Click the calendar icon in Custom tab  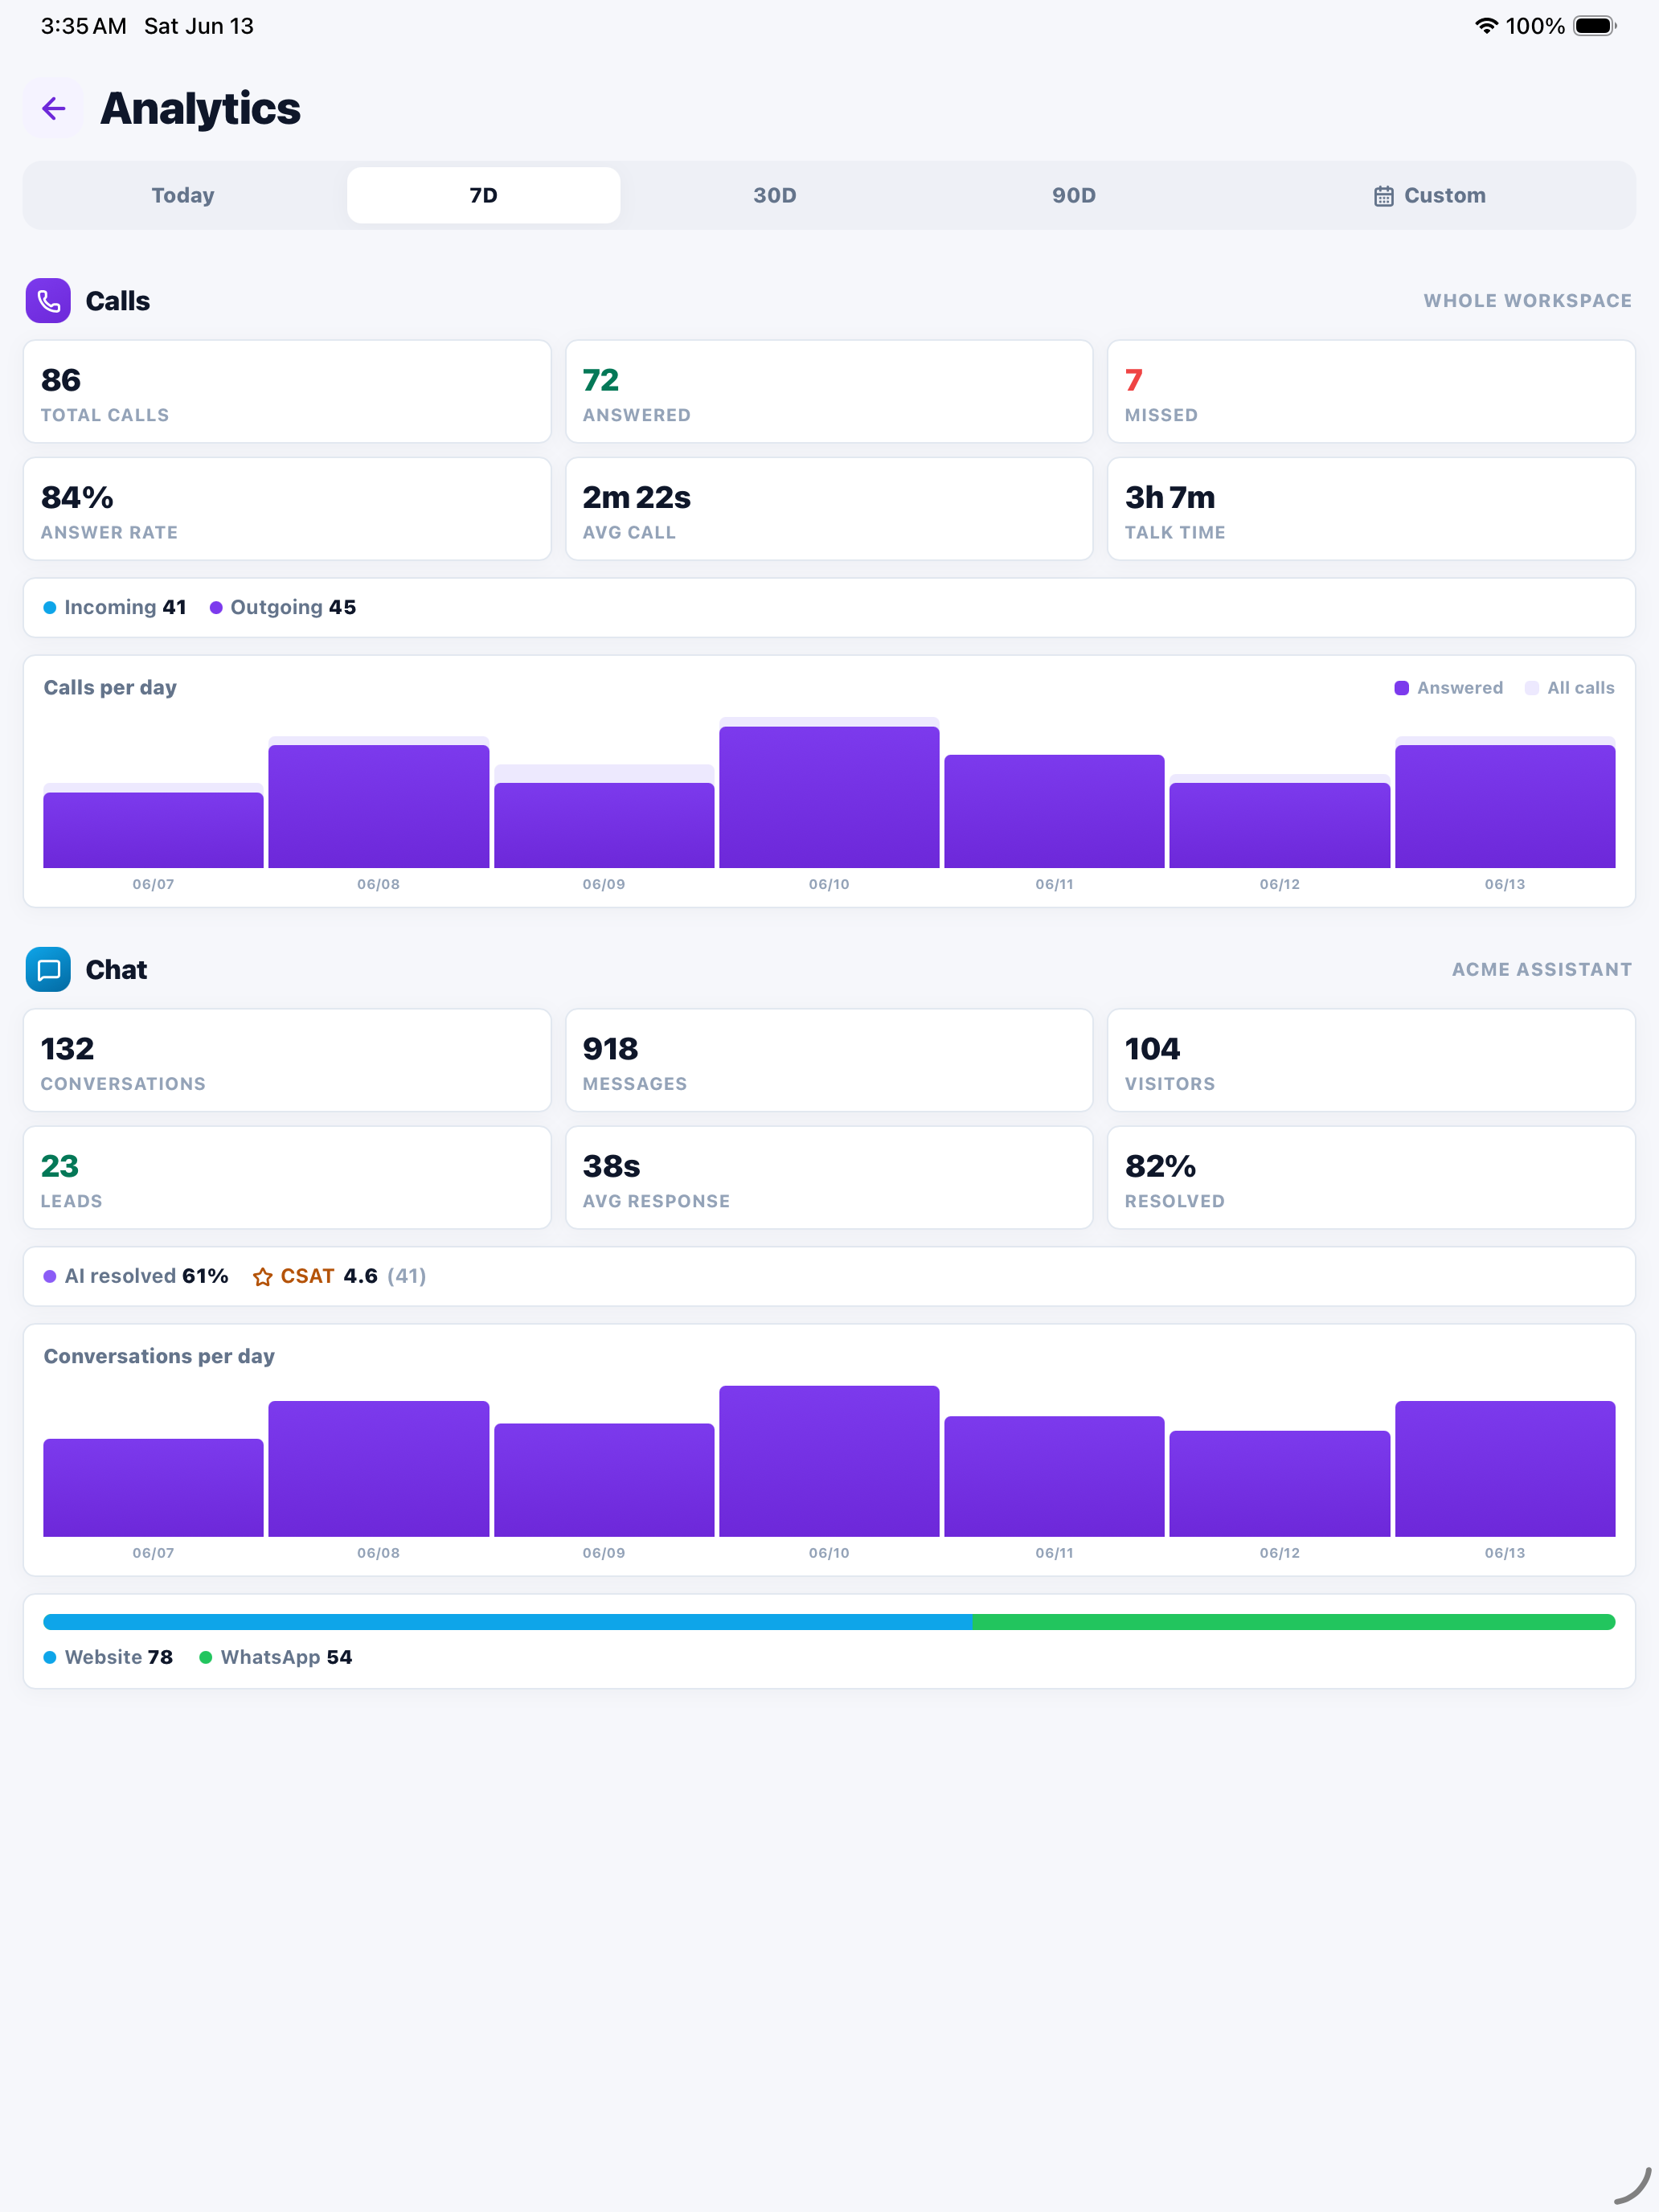[1383, 196]
